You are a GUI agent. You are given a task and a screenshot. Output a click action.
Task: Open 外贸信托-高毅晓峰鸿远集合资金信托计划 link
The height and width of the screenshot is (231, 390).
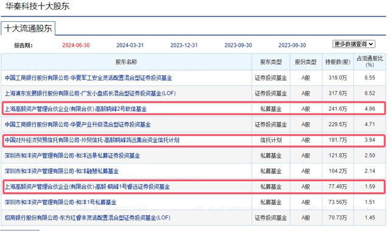point(92,140)
